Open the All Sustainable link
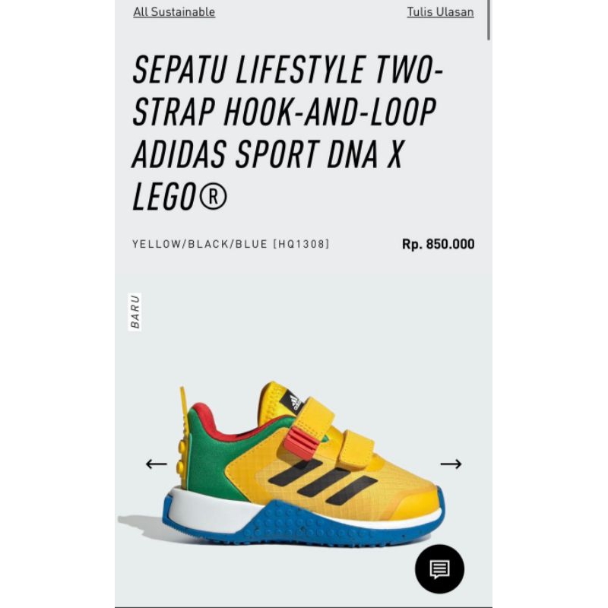The height and width of the screenshot is (608, 608). click(x=174, y=12)
